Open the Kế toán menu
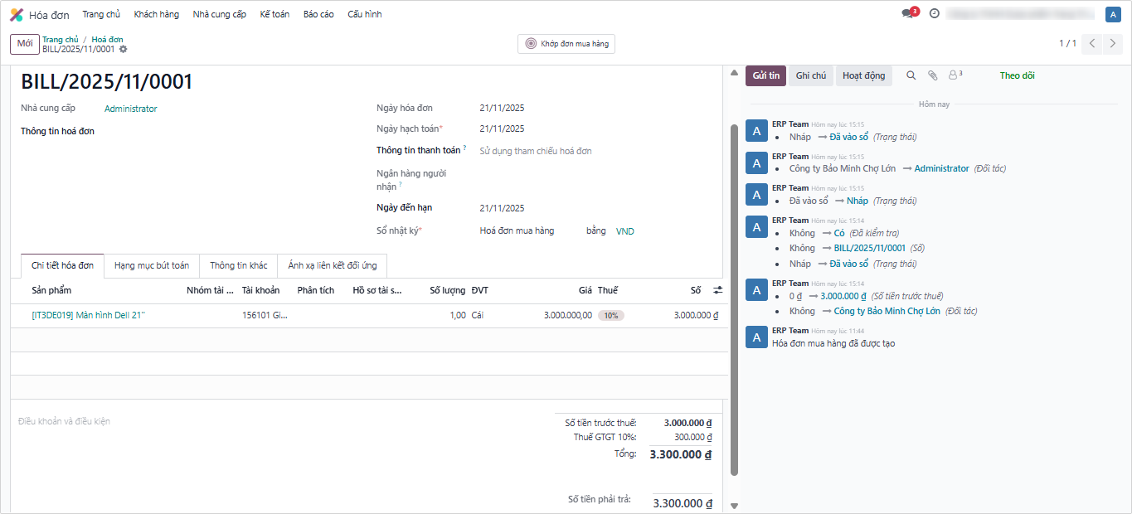This screenshot has height=514, width=1132. coord(274,15)
